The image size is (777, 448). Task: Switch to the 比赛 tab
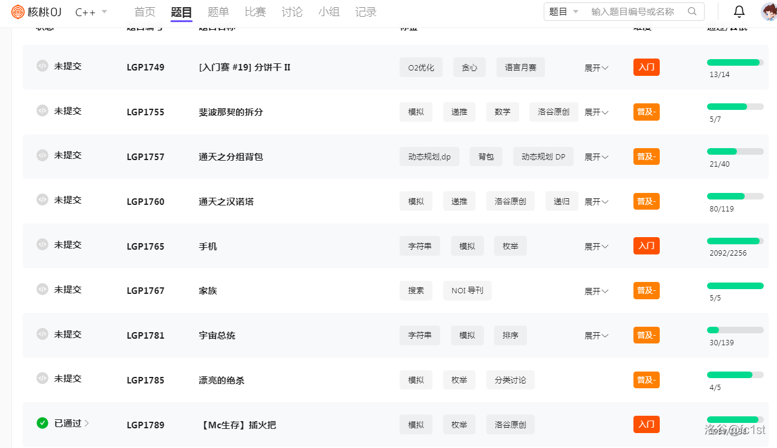255,12
